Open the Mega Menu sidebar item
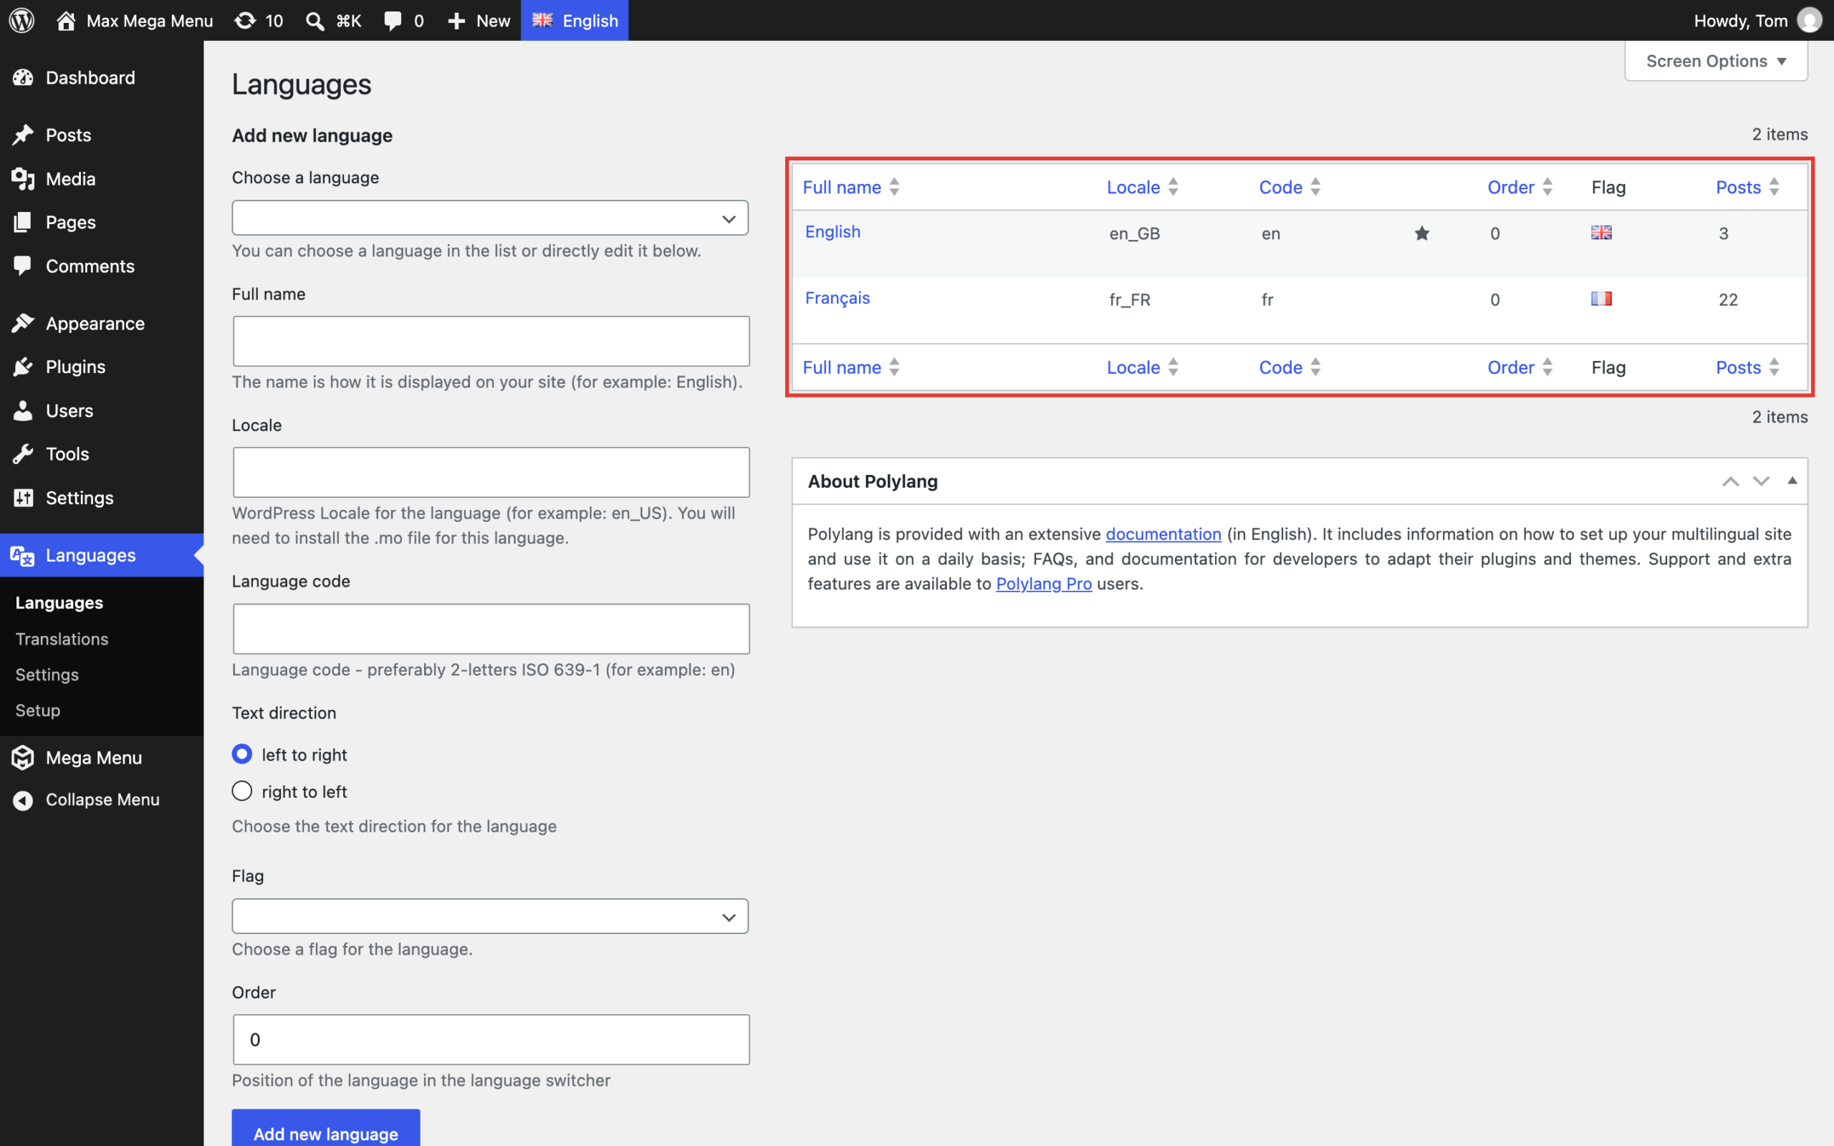This screenshot has width=1834, height=1146. pyautogui.click(x=102, y=757)
